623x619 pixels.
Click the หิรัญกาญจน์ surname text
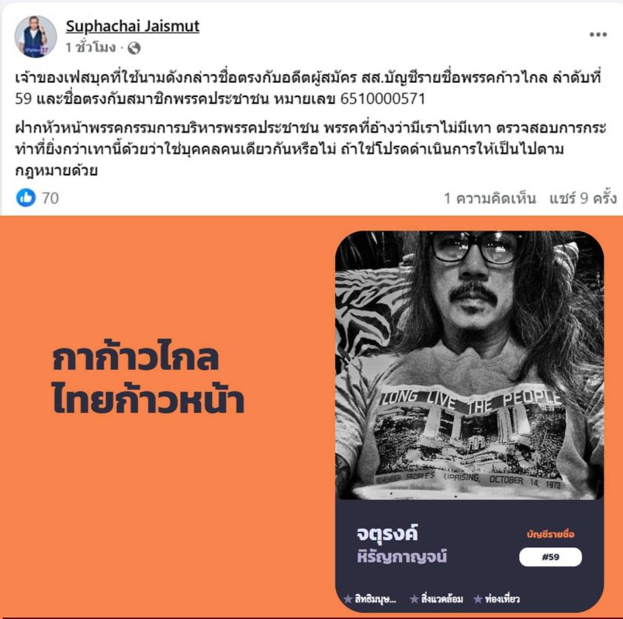[402, 556]
